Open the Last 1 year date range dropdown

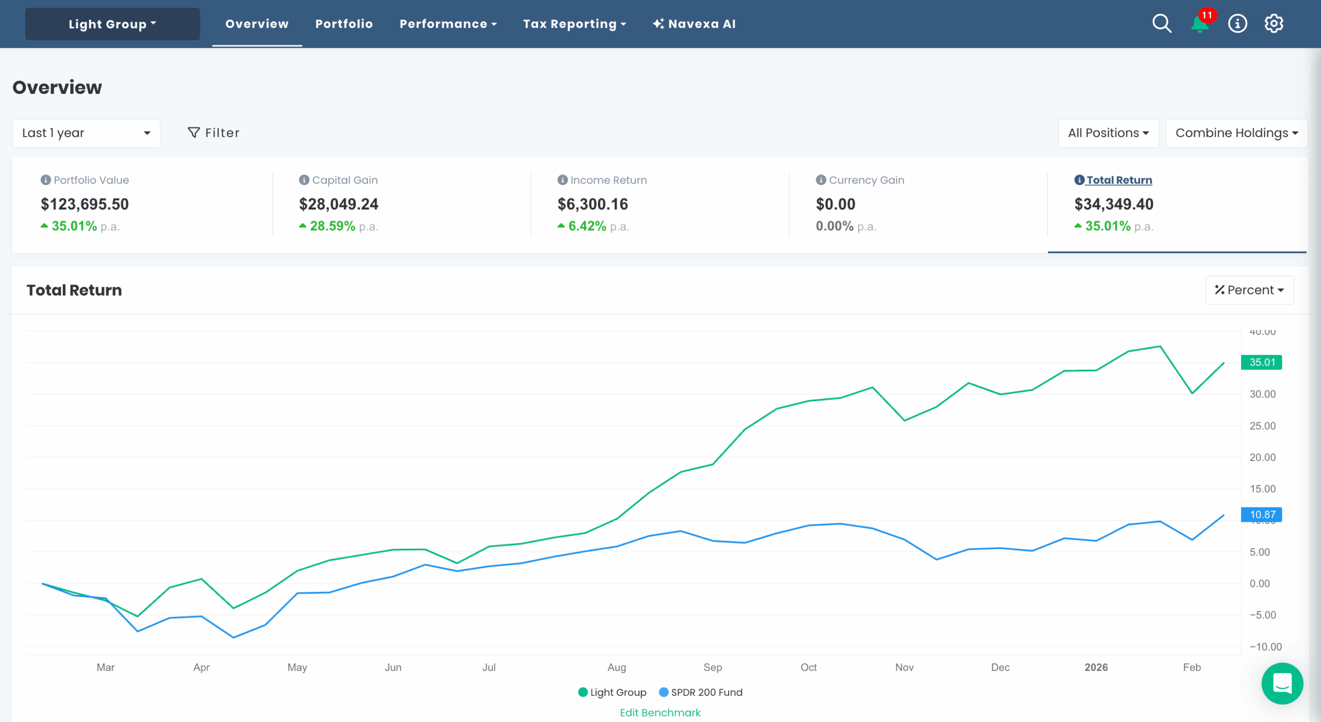86,133
